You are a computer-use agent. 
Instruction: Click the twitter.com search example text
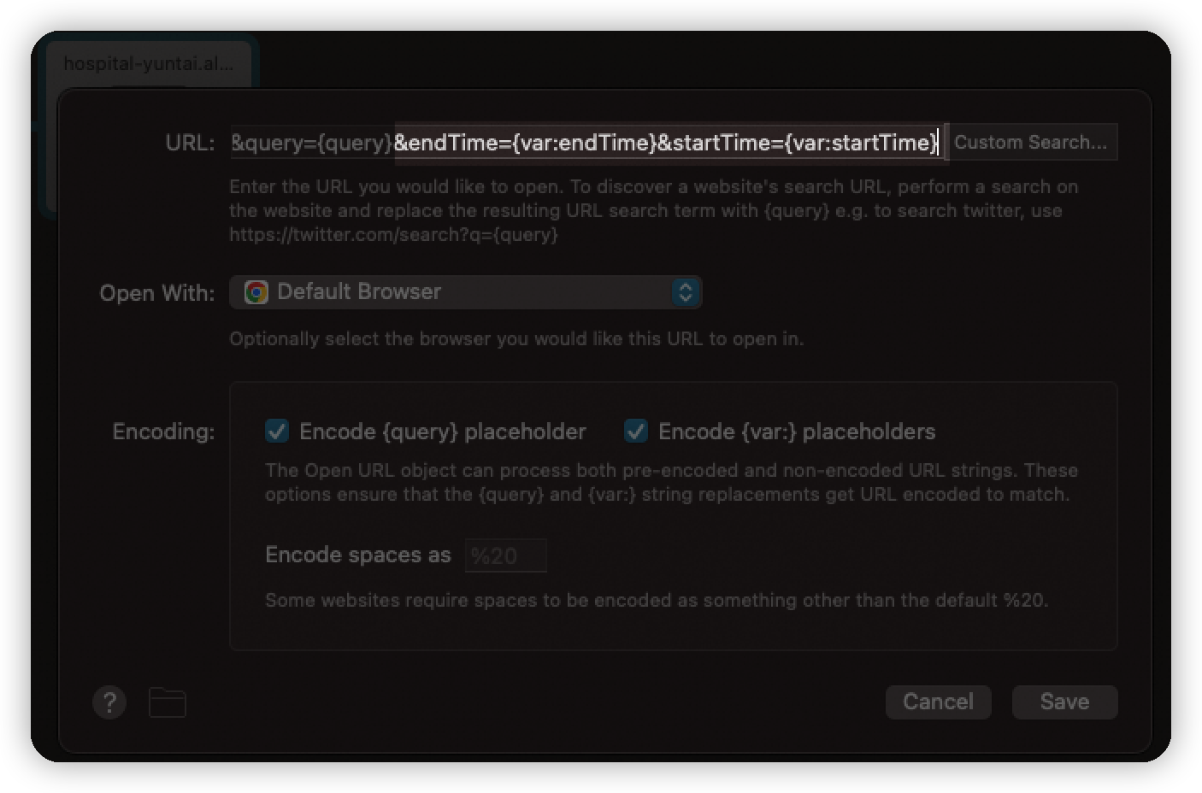[x=393, y=234]
